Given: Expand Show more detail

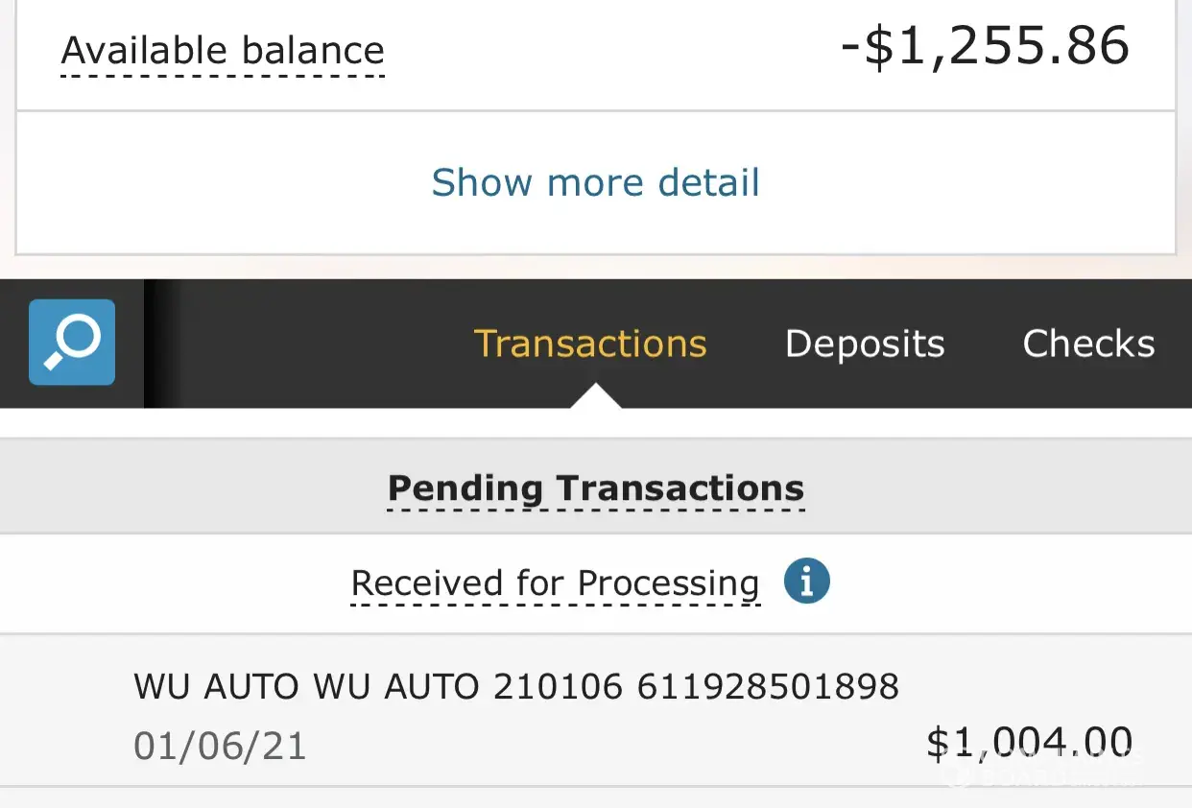Looking at the screenshot, I should coord(595,182).
